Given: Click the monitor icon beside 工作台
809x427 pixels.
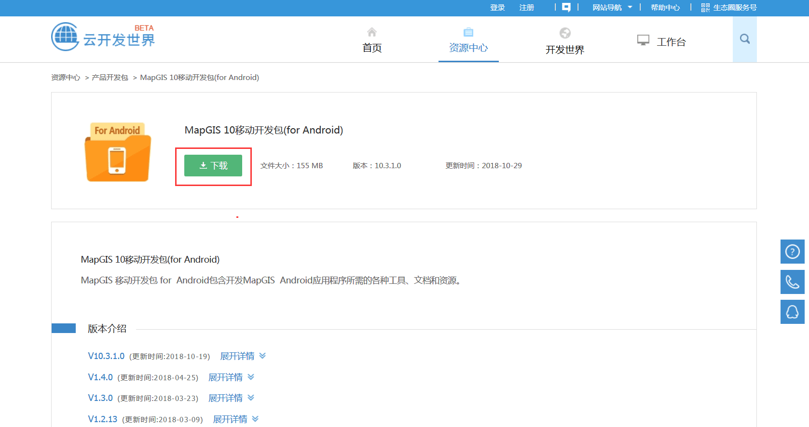Looking at the screenshot, I should click(643, 40).
